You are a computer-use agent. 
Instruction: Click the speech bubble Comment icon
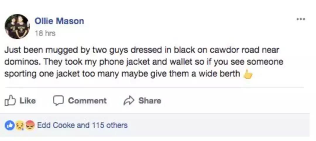pyautogui.click(x=58, y=101)
